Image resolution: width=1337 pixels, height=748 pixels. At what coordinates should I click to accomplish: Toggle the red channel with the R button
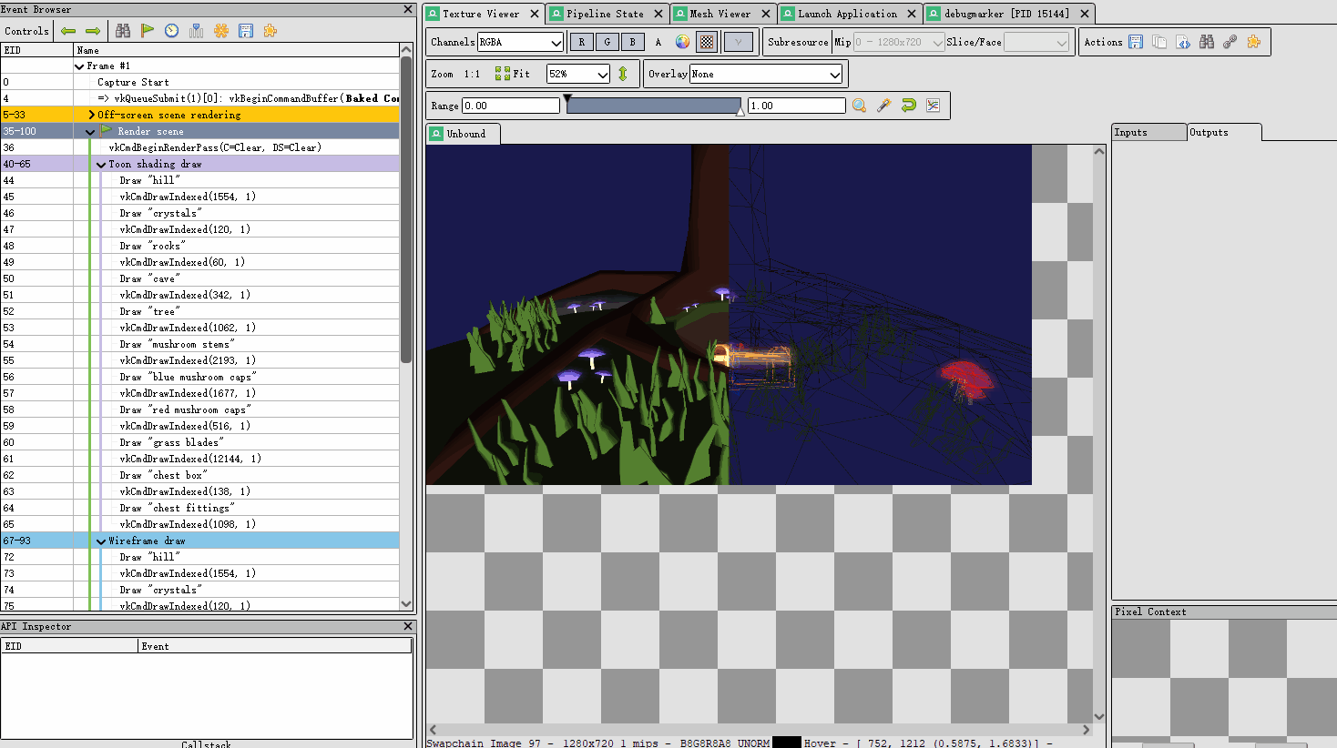point(581,41)
